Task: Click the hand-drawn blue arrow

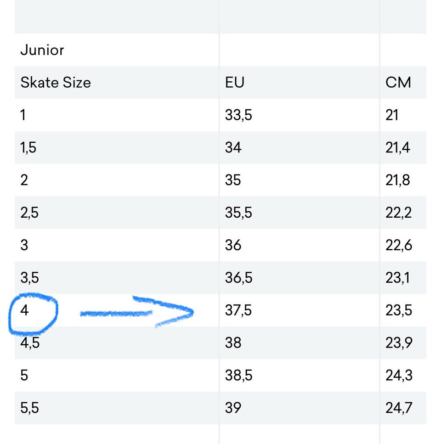Action: pyautogui.click(x=138, y=312)
